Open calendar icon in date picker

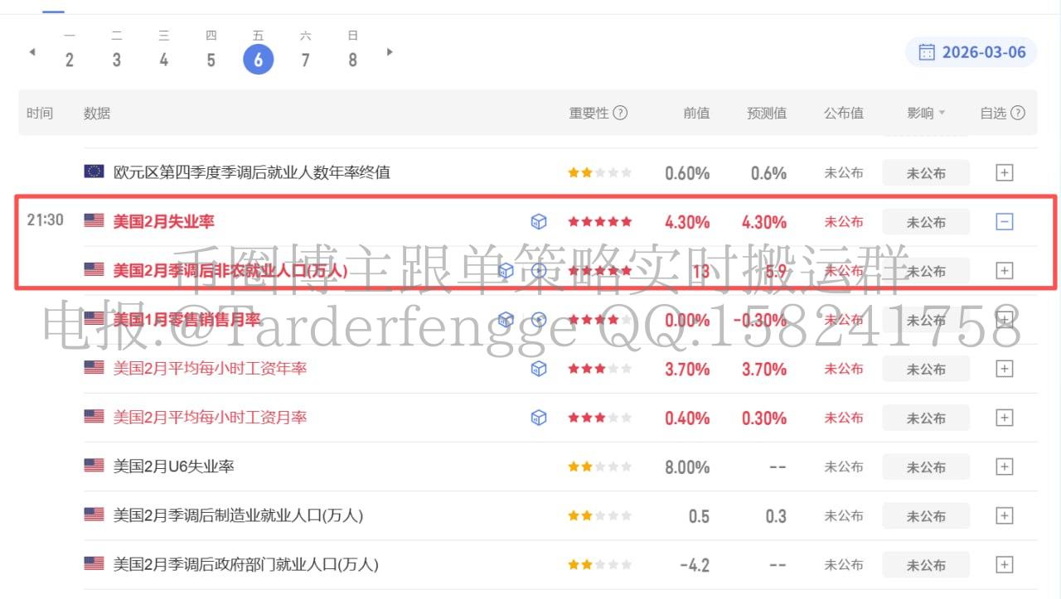[x=927, y=52]
